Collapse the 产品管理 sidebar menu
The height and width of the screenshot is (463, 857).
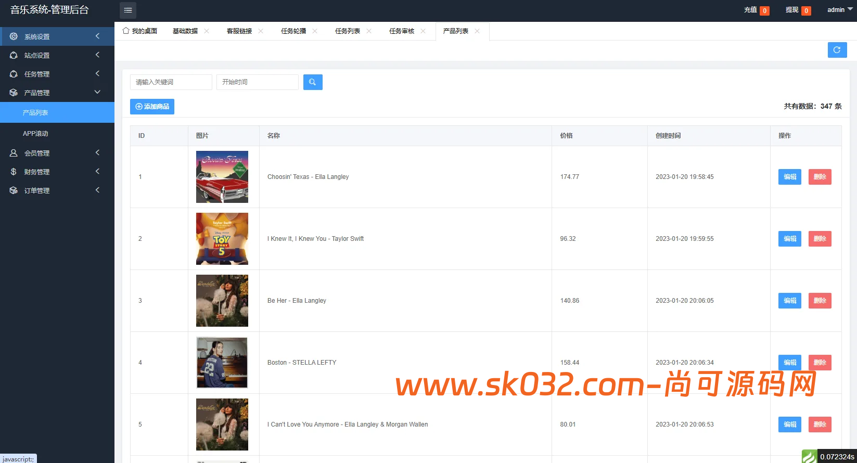pyautogui.click(x=57, y=93)
